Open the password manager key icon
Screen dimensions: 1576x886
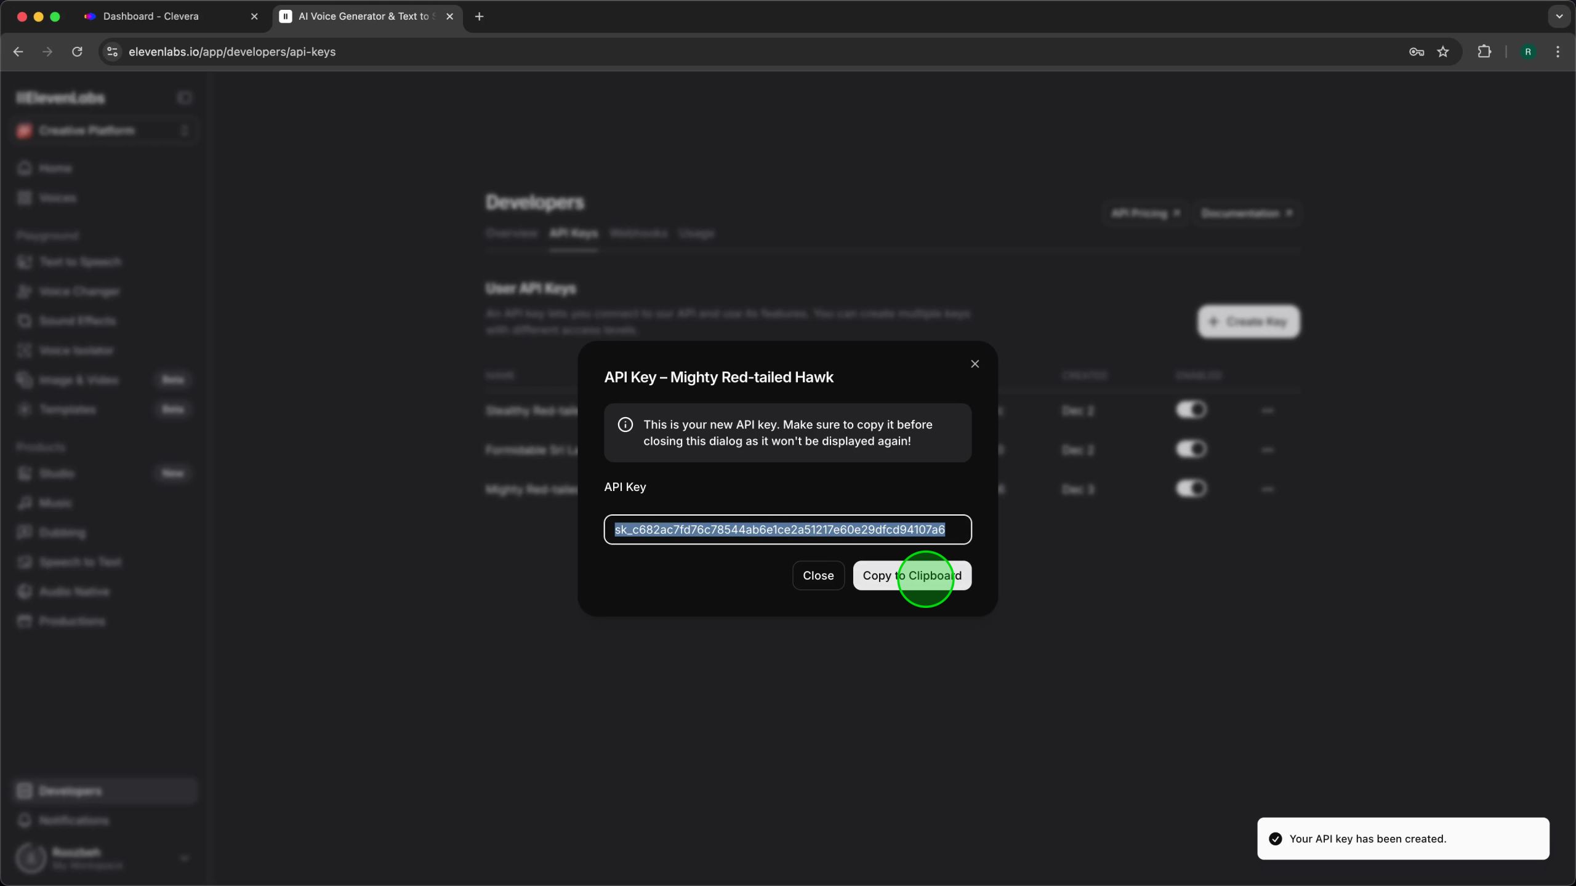pos(1417,52)
